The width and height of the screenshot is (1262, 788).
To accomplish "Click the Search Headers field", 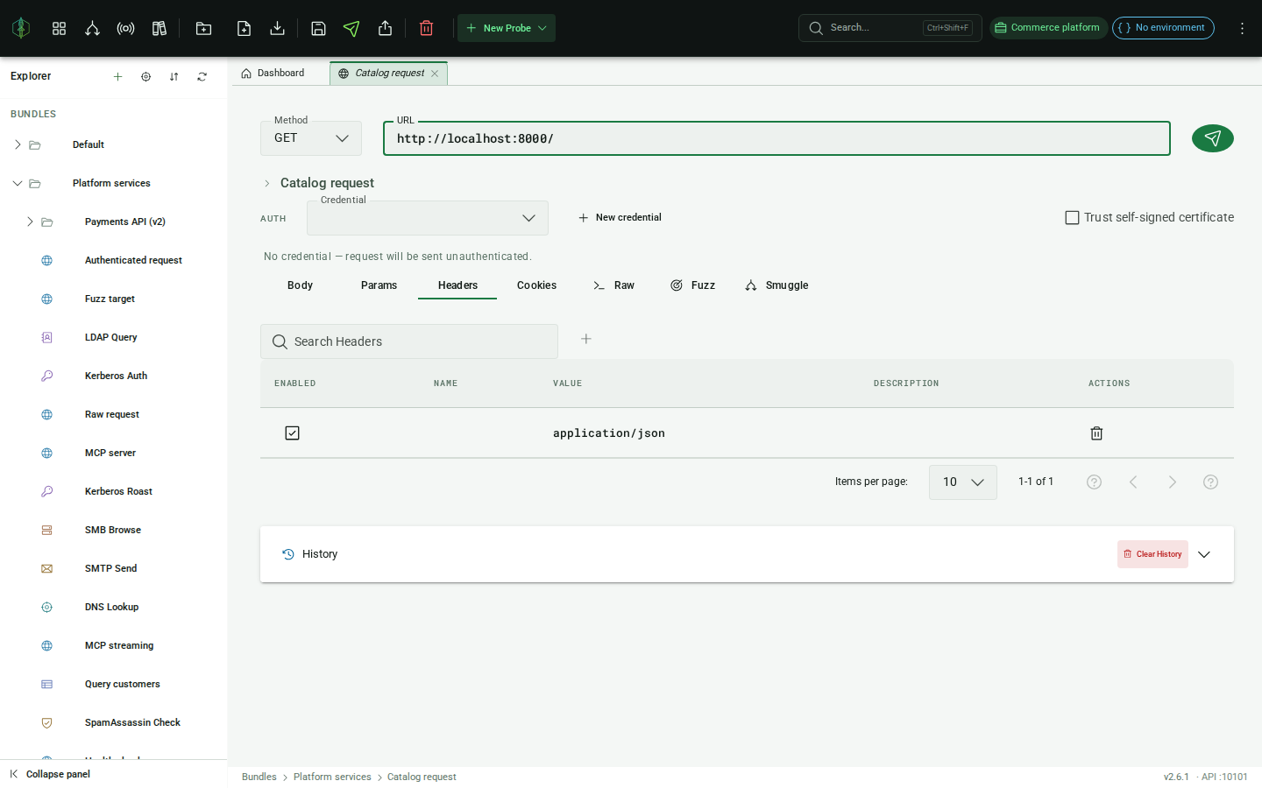I will [x=409, y=341].
